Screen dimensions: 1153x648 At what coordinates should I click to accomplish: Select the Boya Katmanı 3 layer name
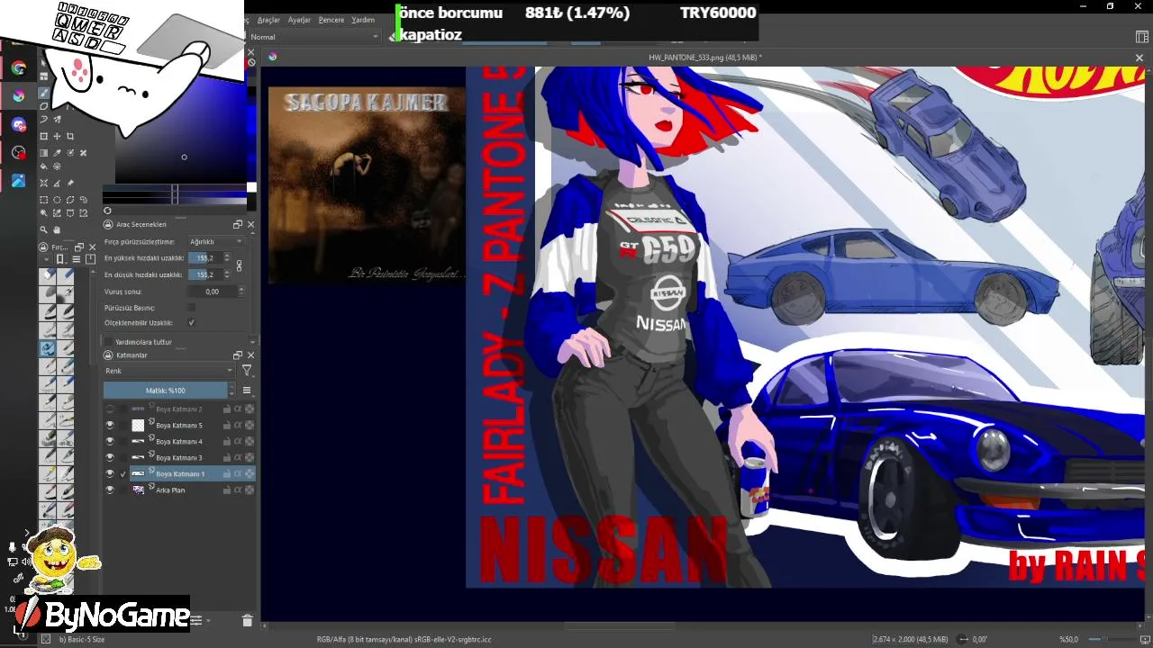pos(179,458)
